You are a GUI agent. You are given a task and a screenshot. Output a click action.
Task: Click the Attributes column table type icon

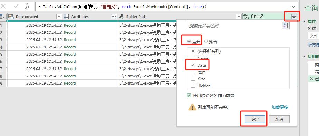(x=66, y=17)
